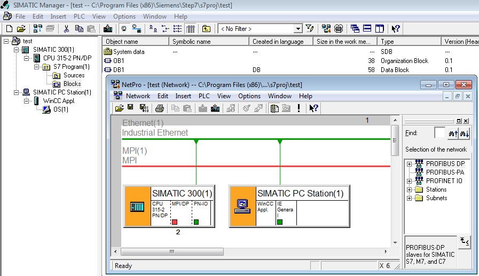Collapse the CPU 315-2 PN/DP node

pyautogui.click(x=27, y=58)
